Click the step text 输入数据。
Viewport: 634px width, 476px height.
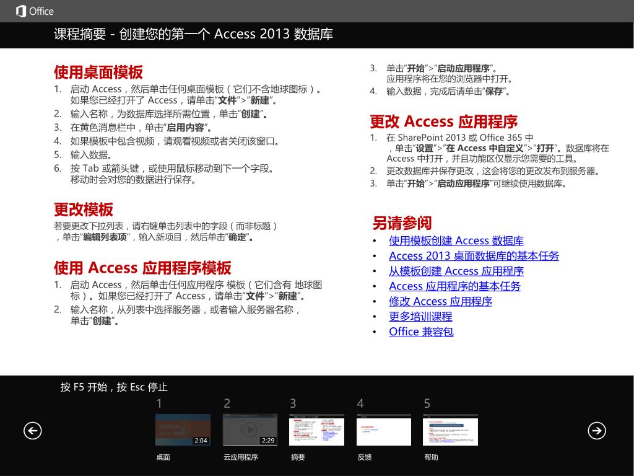click(92, 155)
